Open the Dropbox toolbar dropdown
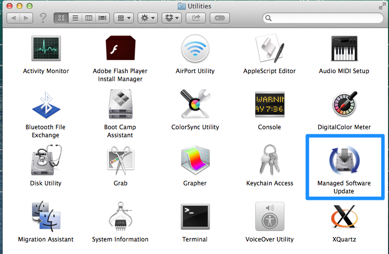Image resolution: width=389 pixels, height=254 pixels. [x=172, y=18]
